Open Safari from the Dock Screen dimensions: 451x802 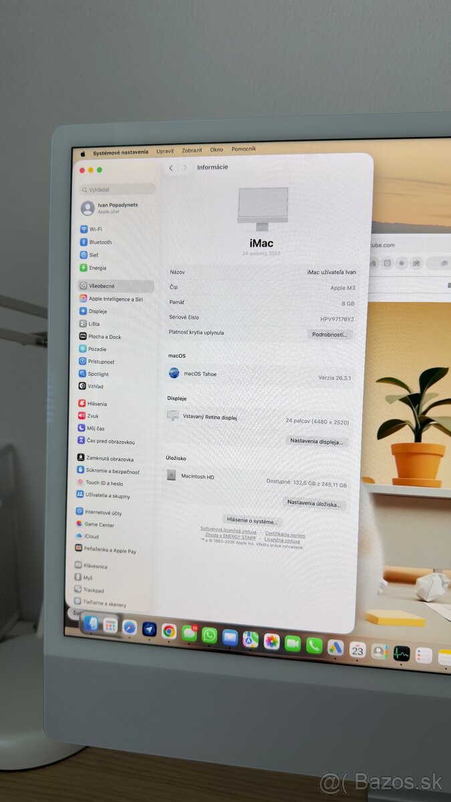130,628
